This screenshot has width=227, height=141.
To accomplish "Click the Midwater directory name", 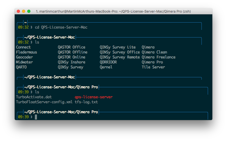I will tap(24, 62).
